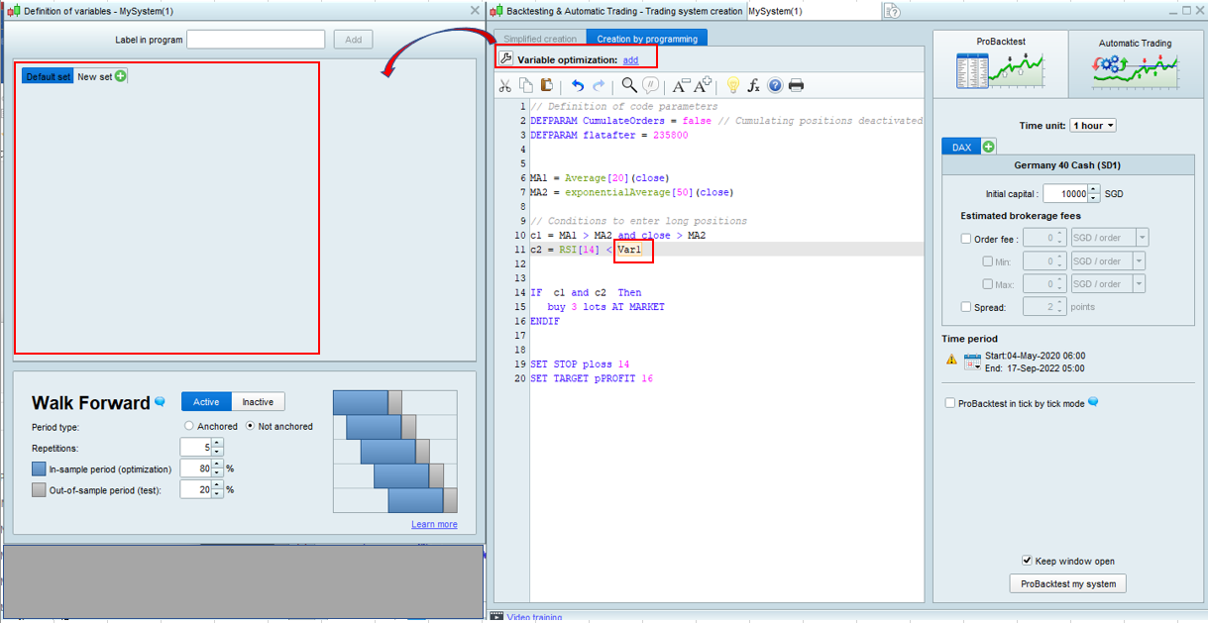The width and height of the screenshot is (1208, 623).
Task: Click the ProBacktest my system button
Action: [1067, 583]
